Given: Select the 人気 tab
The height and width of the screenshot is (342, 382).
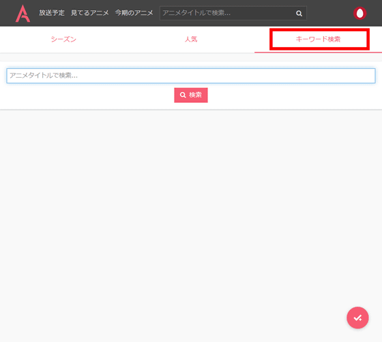Looking at the screenshot, I should point(191,40).
